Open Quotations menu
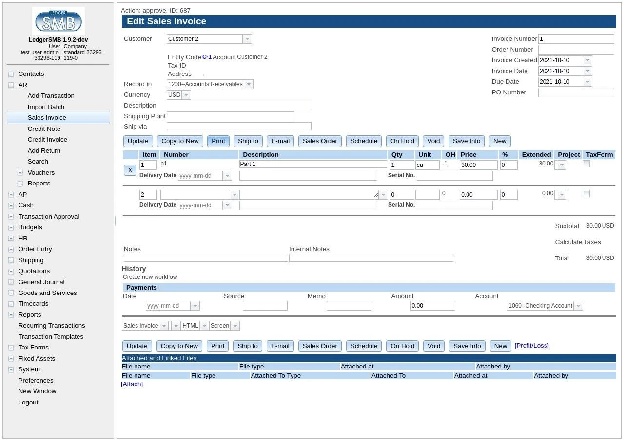624x441 pixels. point(34,271)
